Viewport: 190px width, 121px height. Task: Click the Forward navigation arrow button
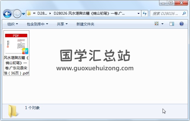click(x=17, y=14)
